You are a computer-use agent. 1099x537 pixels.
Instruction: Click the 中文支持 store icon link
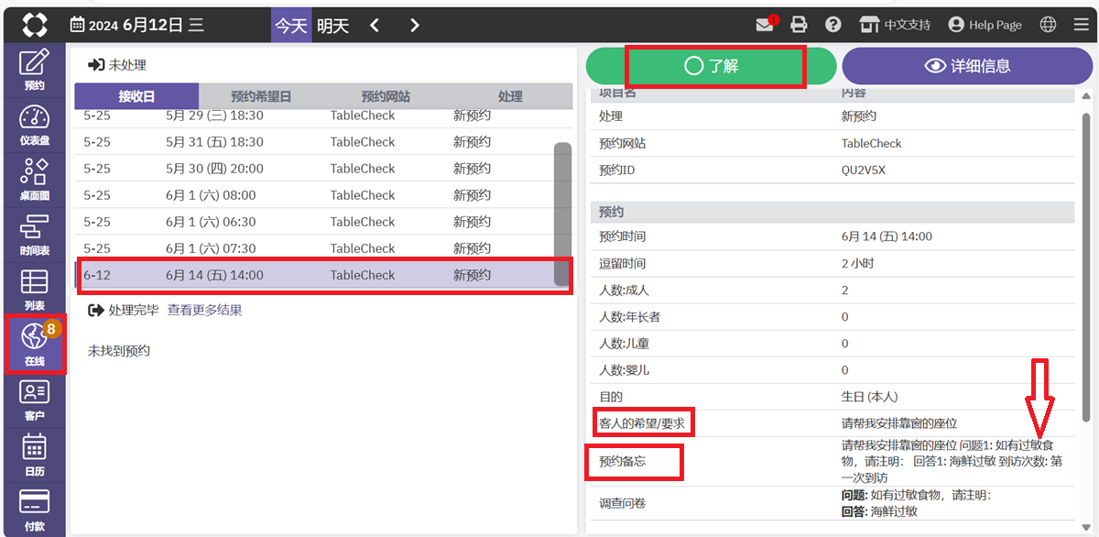click(x=894, y=25)
